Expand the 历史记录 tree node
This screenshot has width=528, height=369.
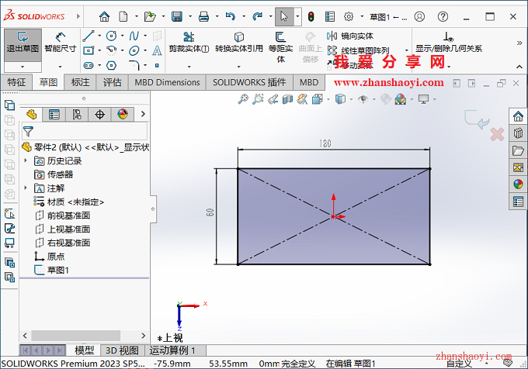pos(26,160)
